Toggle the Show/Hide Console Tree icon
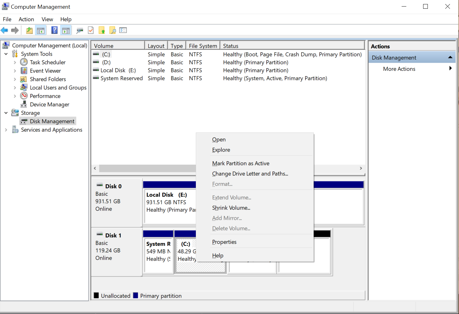The width and height of the screenshot is (459, 314). (x=41, y=30)
